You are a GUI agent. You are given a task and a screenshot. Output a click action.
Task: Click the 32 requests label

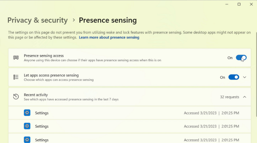pos(229,97)
